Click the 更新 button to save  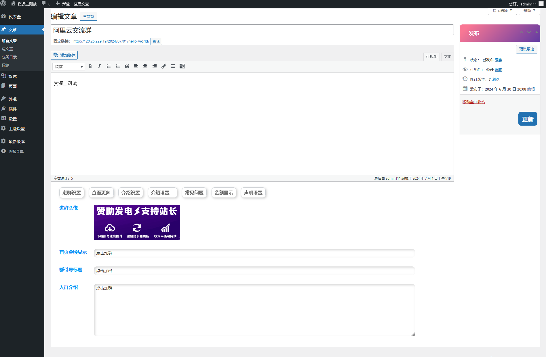(x=528, y=119)
